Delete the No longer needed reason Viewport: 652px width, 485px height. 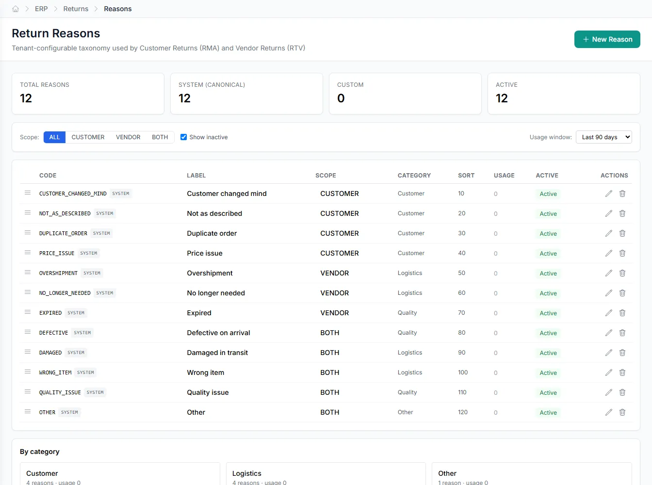pyautogui.click(x=622, y=293)
